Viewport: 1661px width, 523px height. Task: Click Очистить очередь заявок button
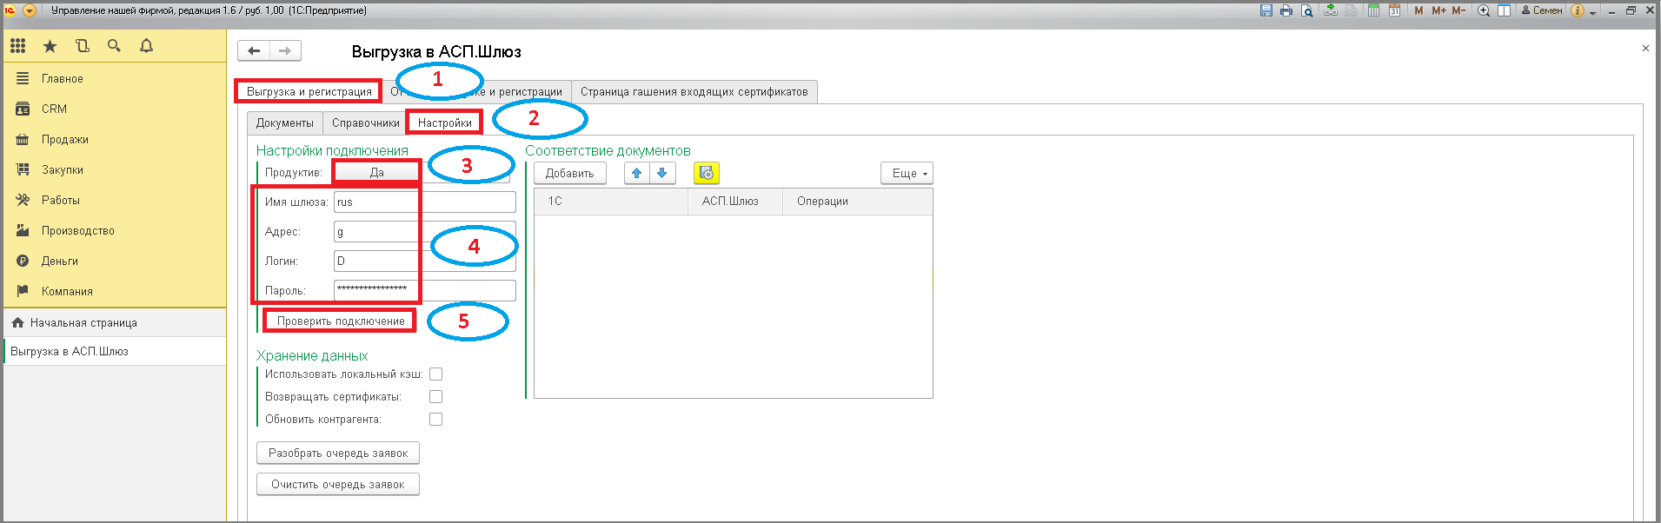click(x=338, y=484)
